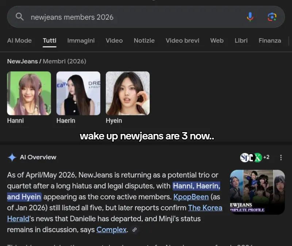Copy link icon after Complex citation
The width and height of the screenshot is (292, 246).
pos(134,230)
